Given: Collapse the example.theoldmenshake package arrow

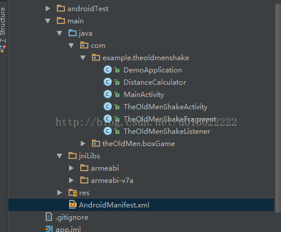Looking at the screenshot, I should [83, 58].
